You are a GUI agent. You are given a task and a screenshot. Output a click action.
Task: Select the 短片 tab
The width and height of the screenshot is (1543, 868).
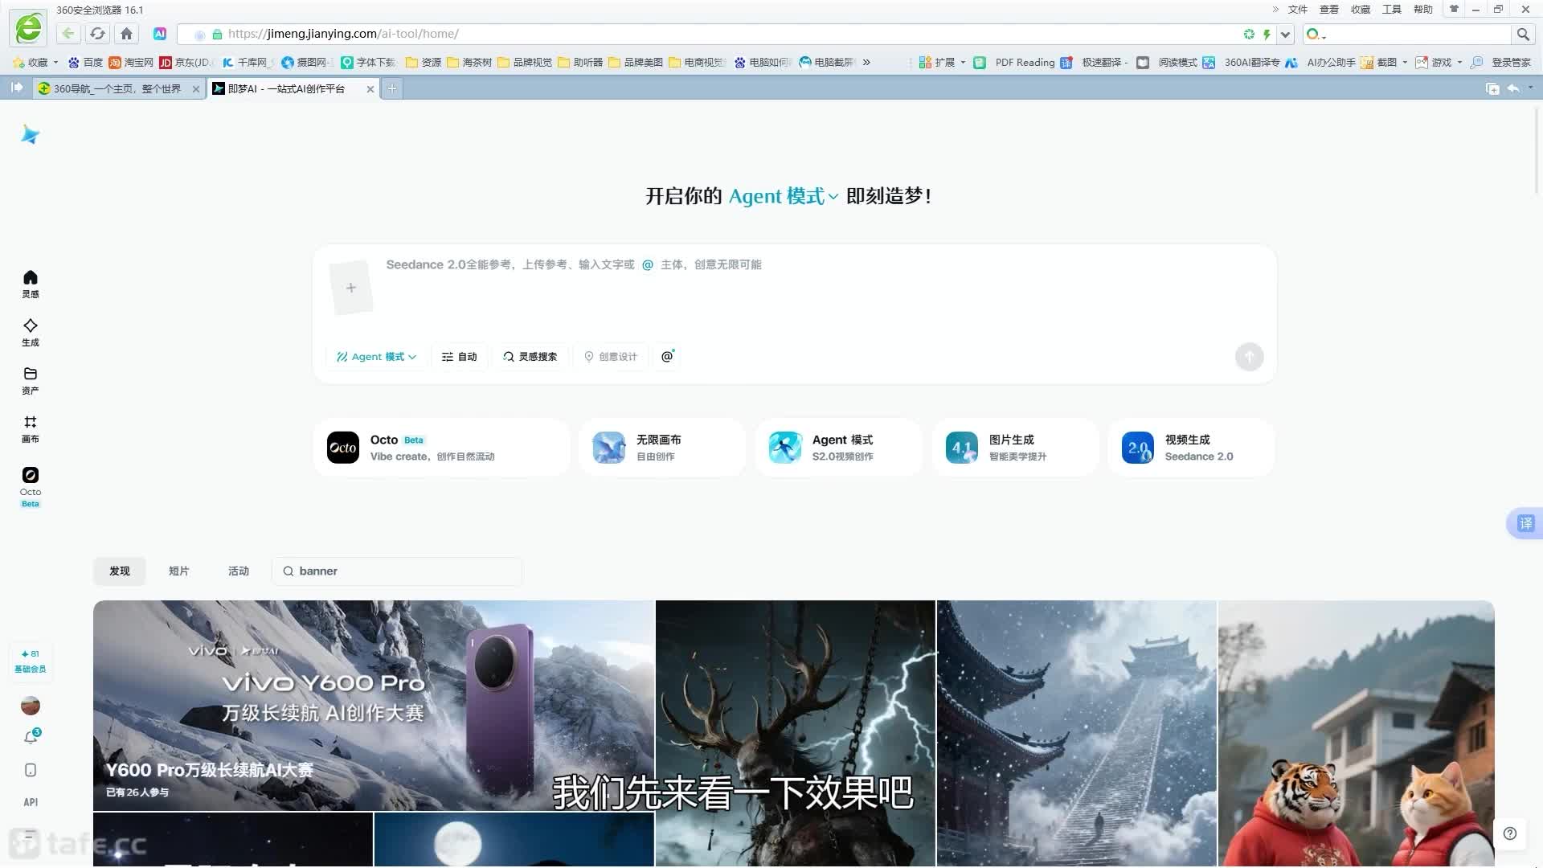point(178,571)
